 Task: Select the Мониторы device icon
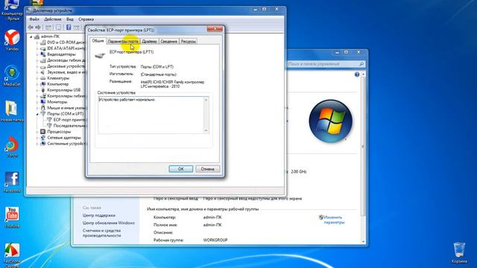point(43,102)
